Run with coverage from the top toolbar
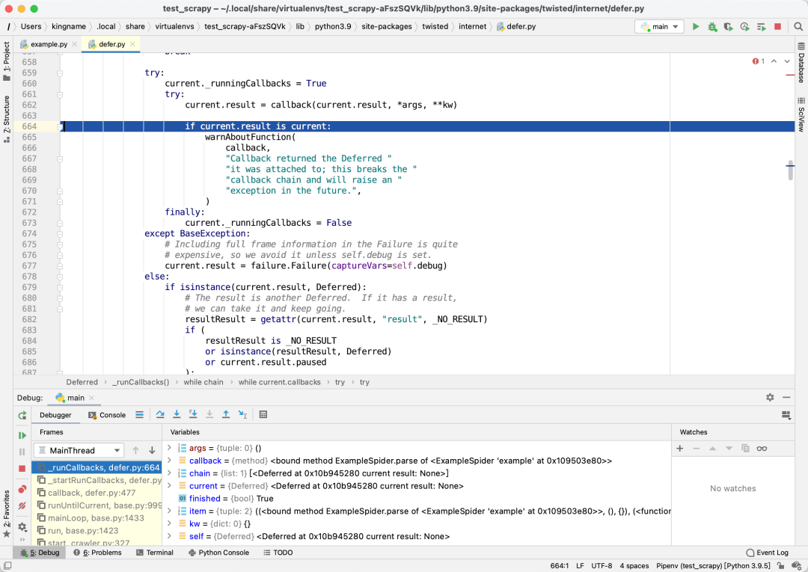 pyautogui.click(x=728, y=27)
